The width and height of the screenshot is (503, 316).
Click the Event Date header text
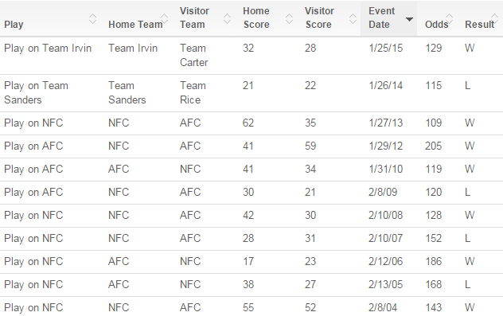tap(382, 18)
